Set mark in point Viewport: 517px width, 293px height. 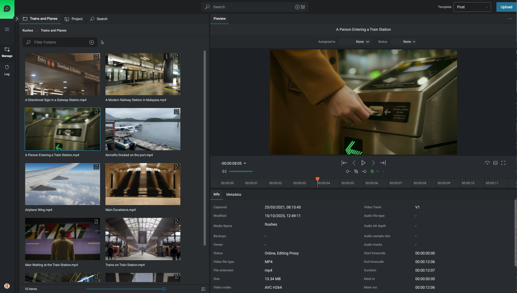pos(348,171)
